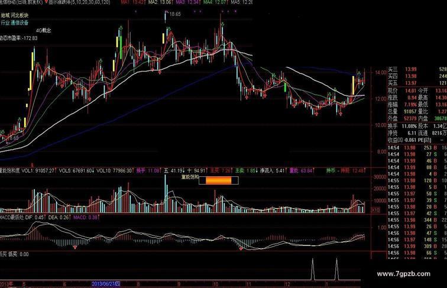The width and height of the screenshot is (447, 288).
Task: Click the MACD DIF: 0.45 value
Action: click(x=34, y=217)
